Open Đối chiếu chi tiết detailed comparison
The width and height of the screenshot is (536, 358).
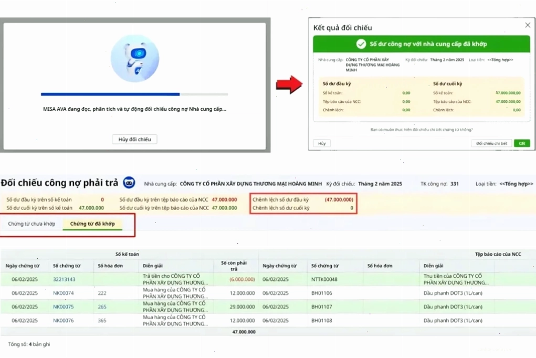491,143
